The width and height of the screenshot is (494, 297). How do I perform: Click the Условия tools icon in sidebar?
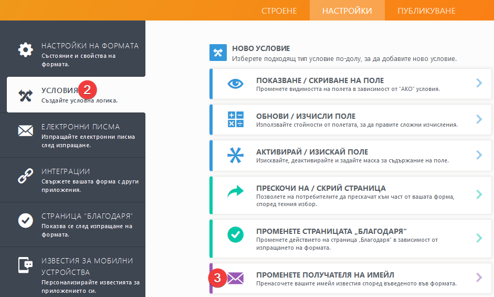[x=26, y=95]
